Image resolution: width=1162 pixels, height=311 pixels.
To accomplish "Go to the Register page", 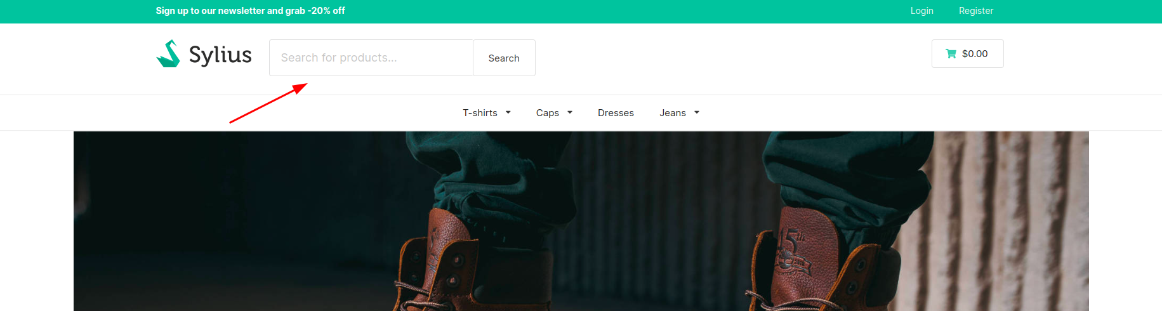I will pos(975,11).
